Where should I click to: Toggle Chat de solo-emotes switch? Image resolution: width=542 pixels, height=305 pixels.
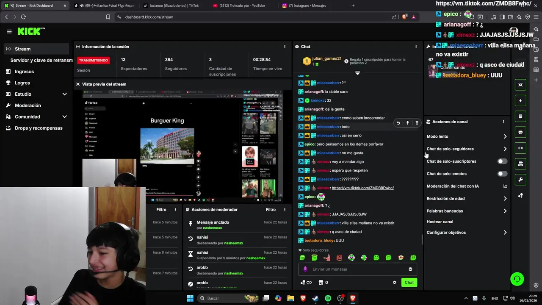tap(502, 174)
